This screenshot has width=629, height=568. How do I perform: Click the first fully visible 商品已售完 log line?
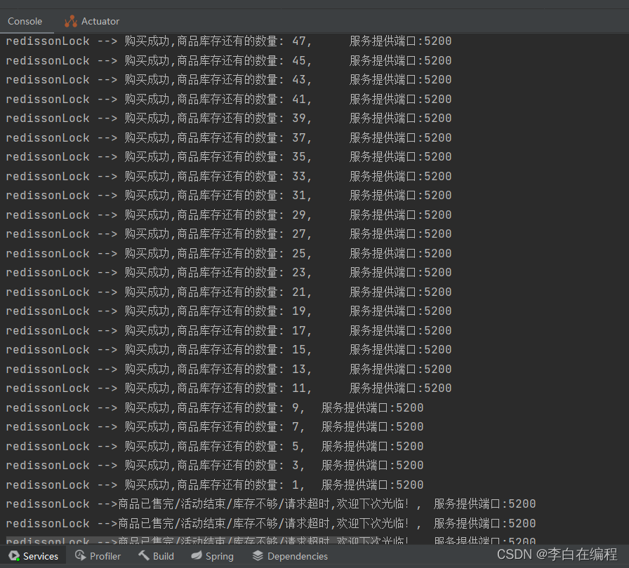tap(271, 504)
